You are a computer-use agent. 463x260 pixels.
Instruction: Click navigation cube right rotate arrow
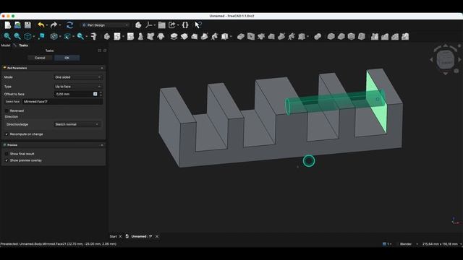(460, 59)
